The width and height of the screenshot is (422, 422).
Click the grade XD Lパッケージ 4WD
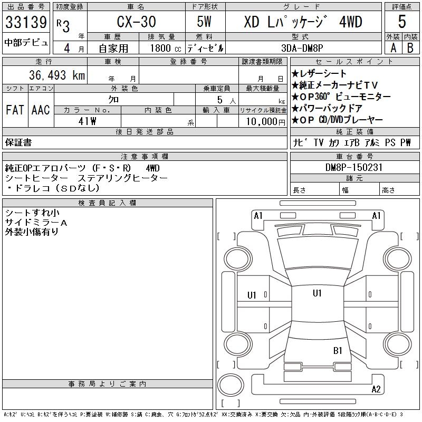coord(303,22)
